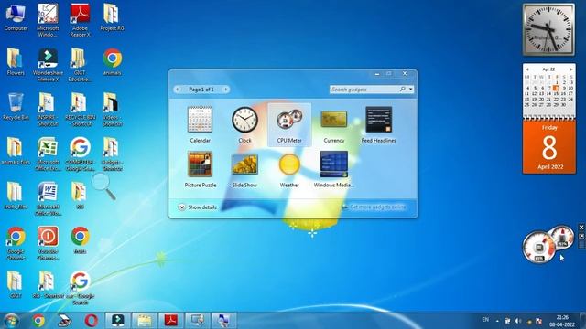Go to previous page in gadget gallery
The height and width of the screenshot is (329, 586).
click(x=178, y=90)
